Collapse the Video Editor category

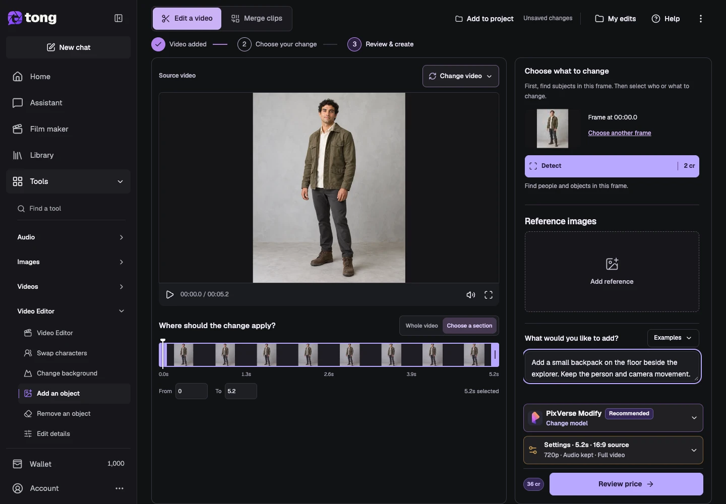(71, 311)
